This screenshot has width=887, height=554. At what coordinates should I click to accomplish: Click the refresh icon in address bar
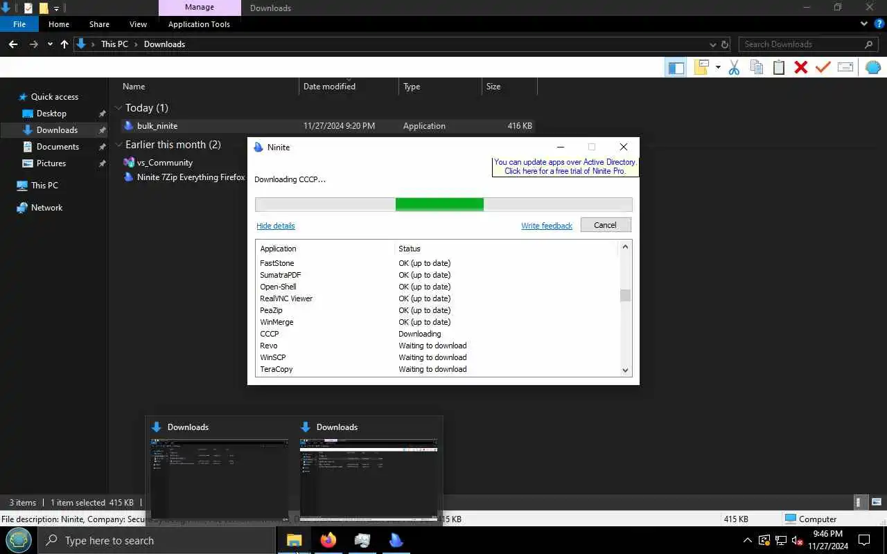point(725,44)
